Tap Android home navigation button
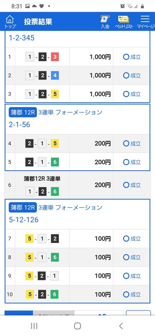The height and width of the screenshot is (336, 155). 77,326
